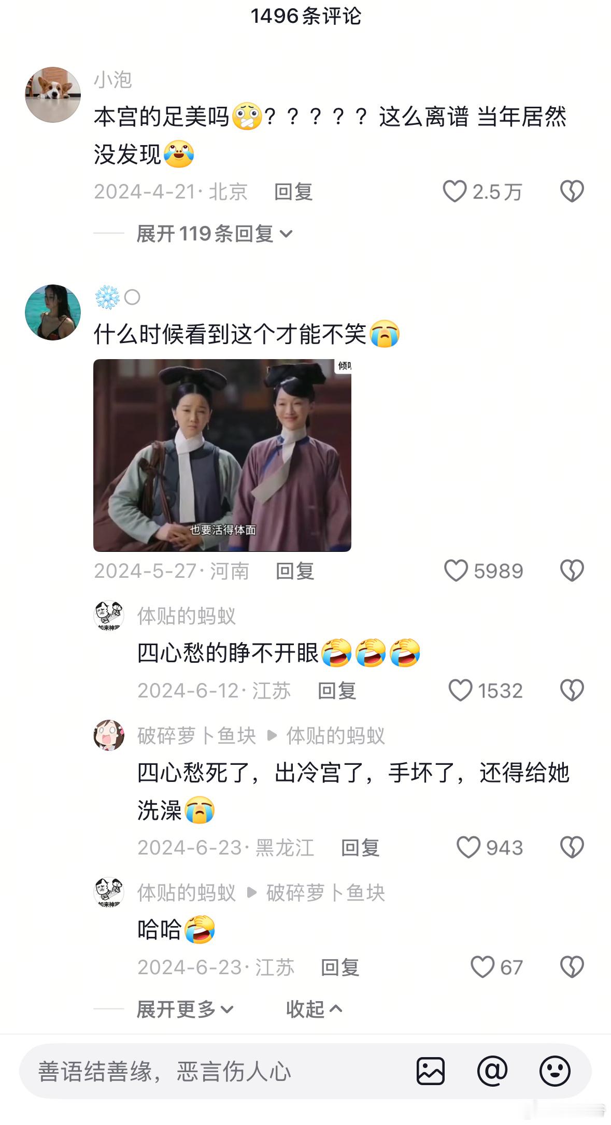Dislike 小泡's comment with broken heart icon
This screenshot has height=1125, width=611.
tap(572, 191)
